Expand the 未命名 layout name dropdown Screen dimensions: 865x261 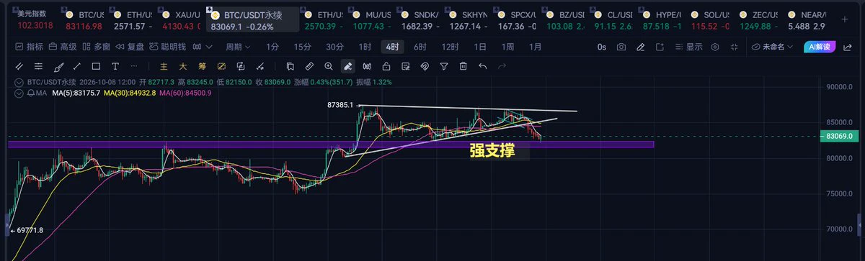[x=772, y=47]
